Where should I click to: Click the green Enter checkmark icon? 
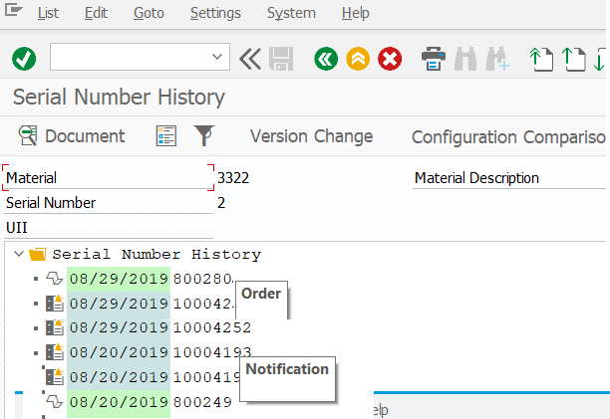[x=24, y=59]
